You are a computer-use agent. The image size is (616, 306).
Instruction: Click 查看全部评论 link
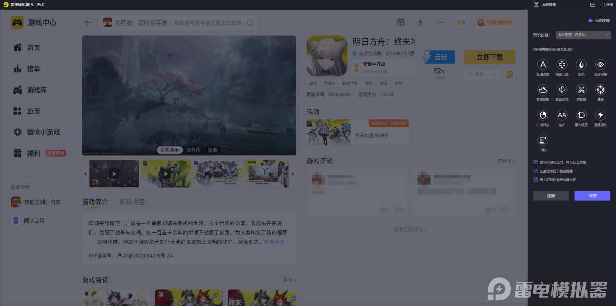410,229
